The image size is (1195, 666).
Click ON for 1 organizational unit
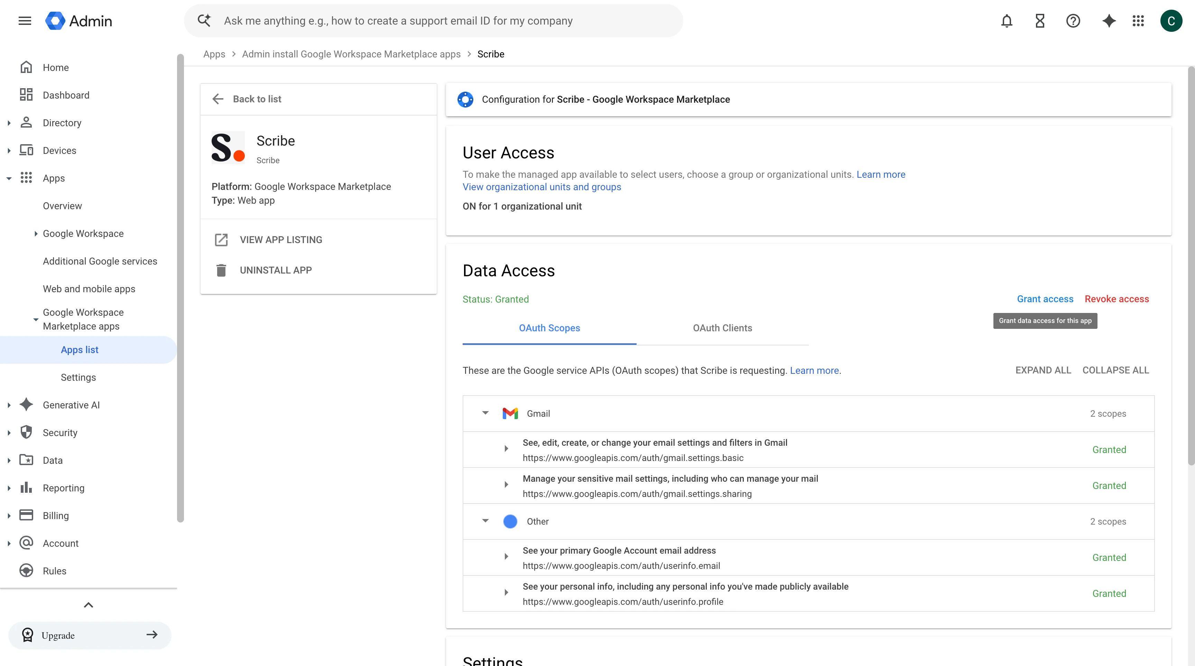(x=522, y=206)
